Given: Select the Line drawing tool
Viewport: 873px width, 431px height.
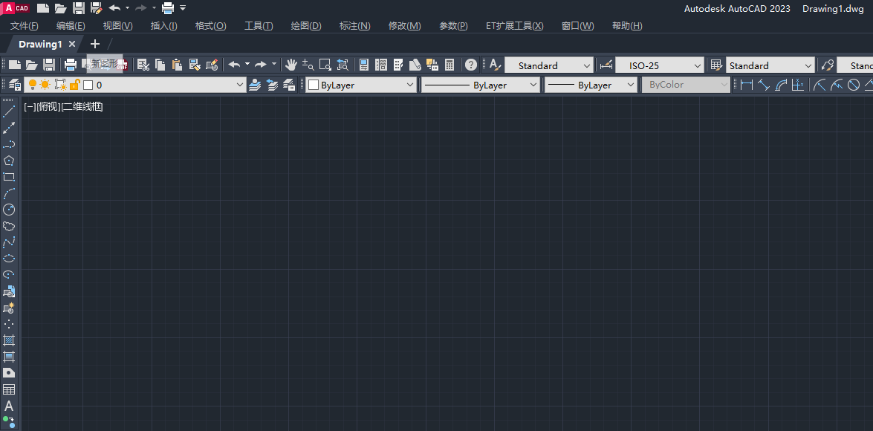Looking at the screenshot, I should [9, 111].
